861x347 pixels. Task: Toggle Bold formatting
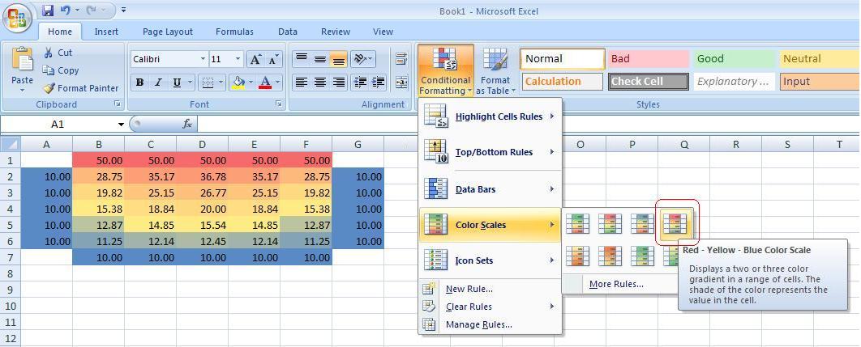pyautogui.click(x=140, y=83)
